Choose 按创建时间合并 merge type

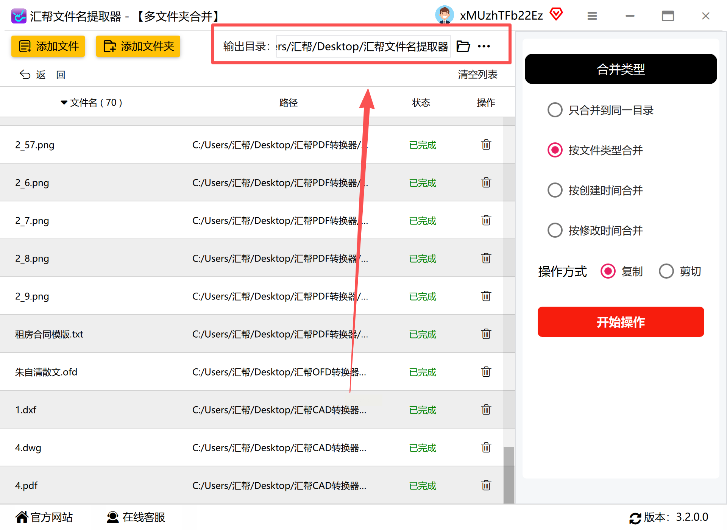pos(555,190)
